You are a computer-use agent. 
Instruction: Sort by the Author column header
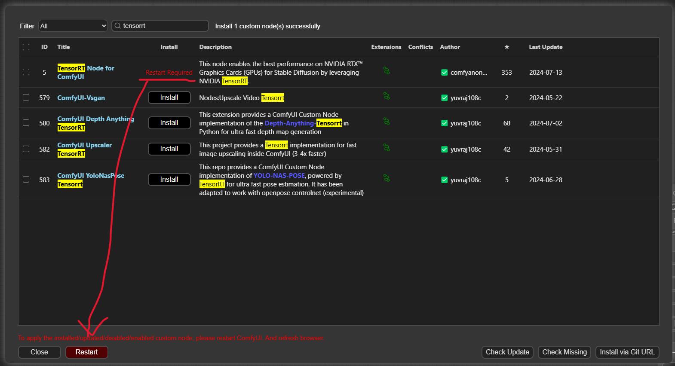click(450, 47)
